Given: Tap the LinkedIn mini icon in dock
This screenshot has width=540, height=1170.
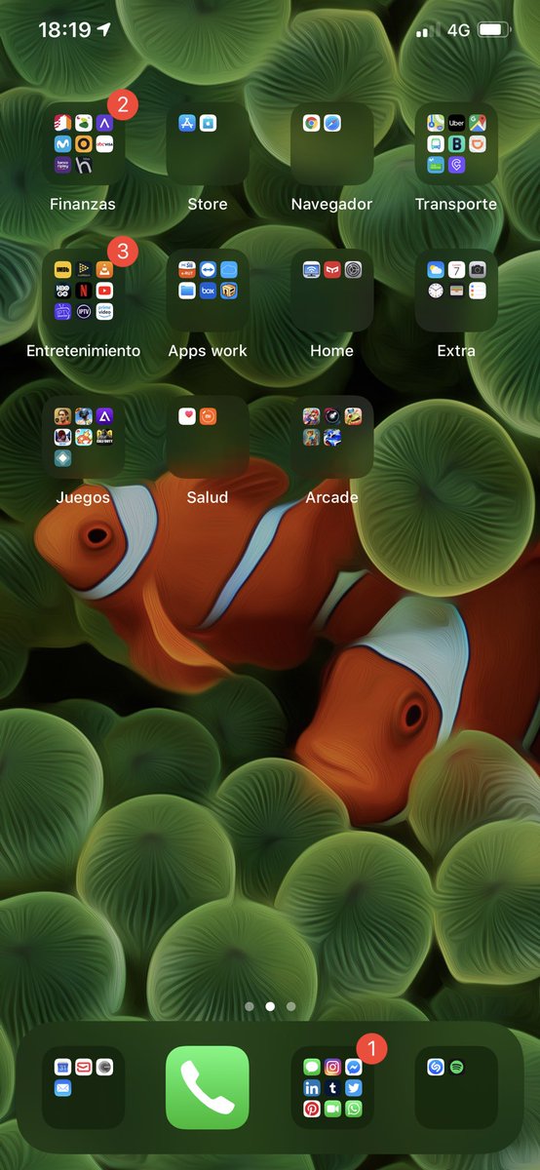Looking at the screenshot, I should pos(311,1088).
